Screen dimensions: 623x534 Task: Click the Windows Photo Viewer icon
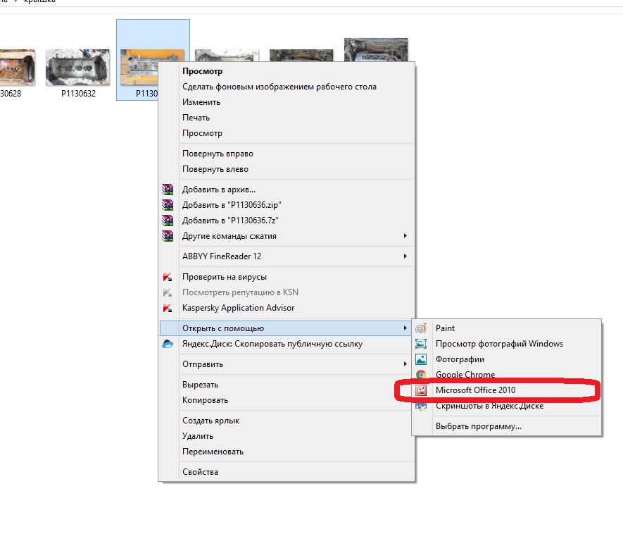421,344
